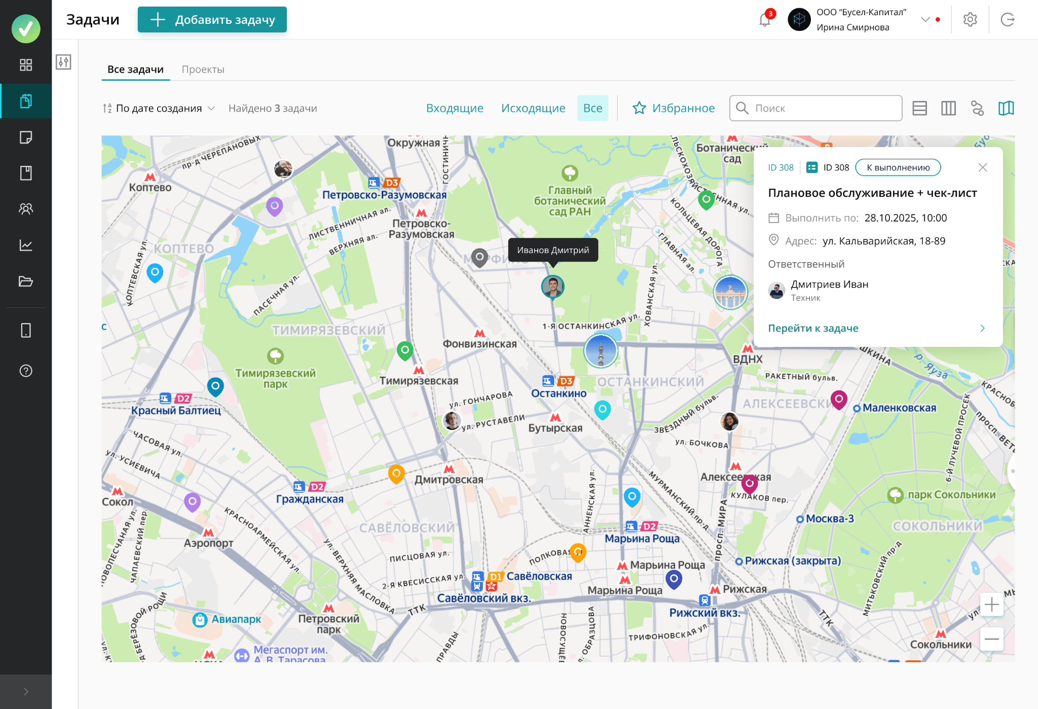This screenshot has height=709, width=1038.
Task: Expand the По дате создания sort dropdown
Action: tap(159, 108)
